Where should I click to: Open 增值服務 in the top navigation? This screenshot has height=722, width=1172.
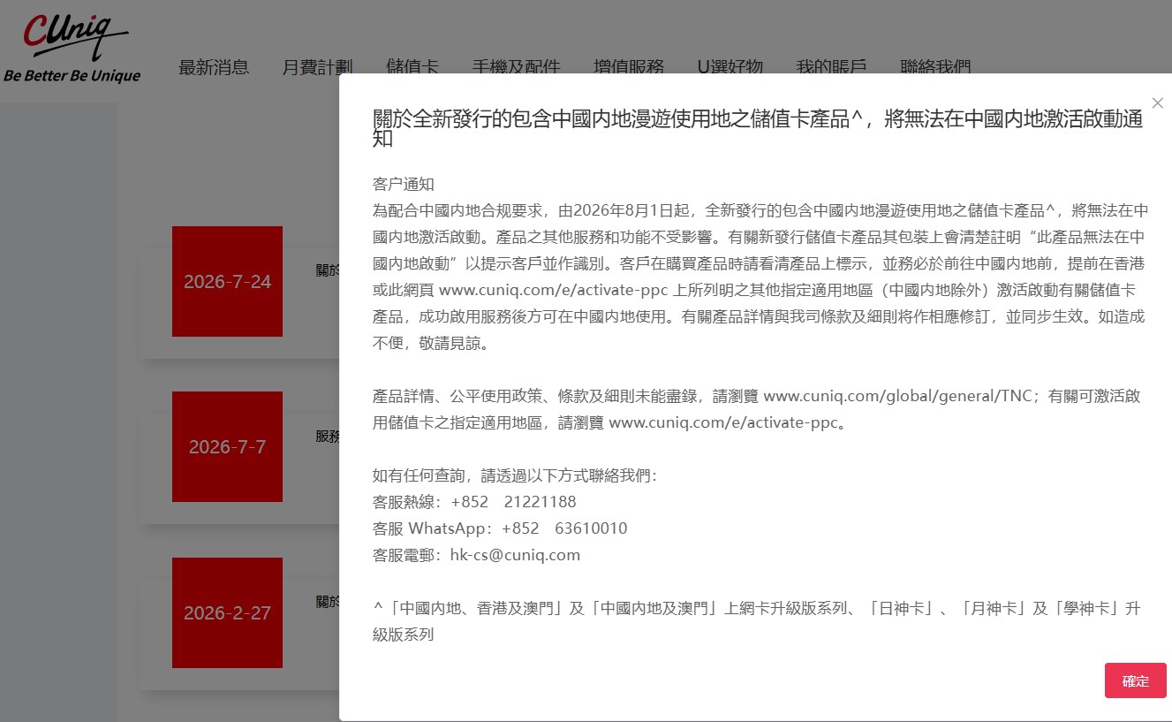pos(629,67)
